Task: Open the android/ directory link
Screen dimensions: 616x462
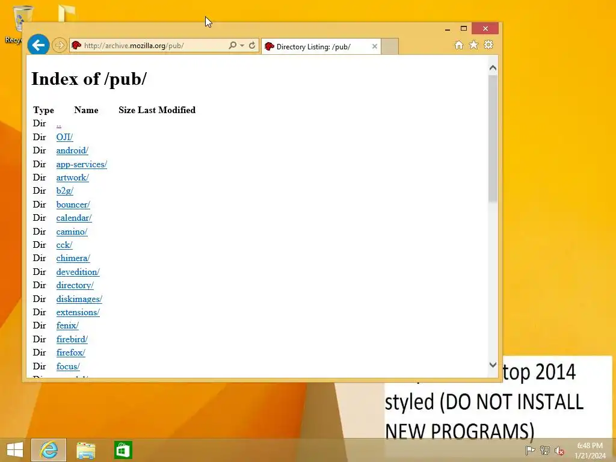Action: [x=72, y=150]
